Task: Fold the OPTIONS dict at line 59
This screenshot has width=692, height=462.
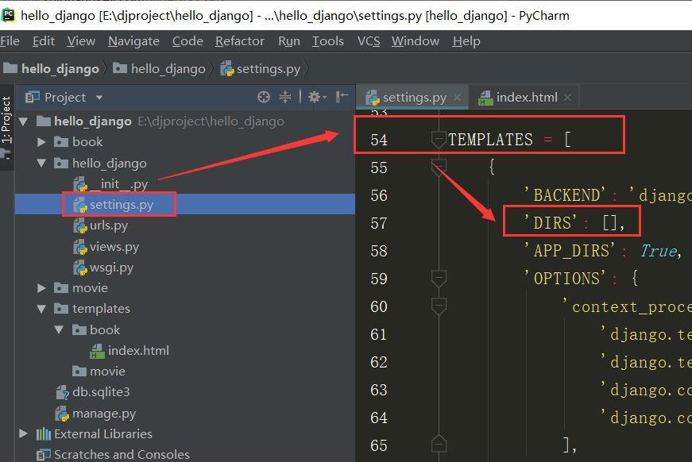Action: [439, 279]
